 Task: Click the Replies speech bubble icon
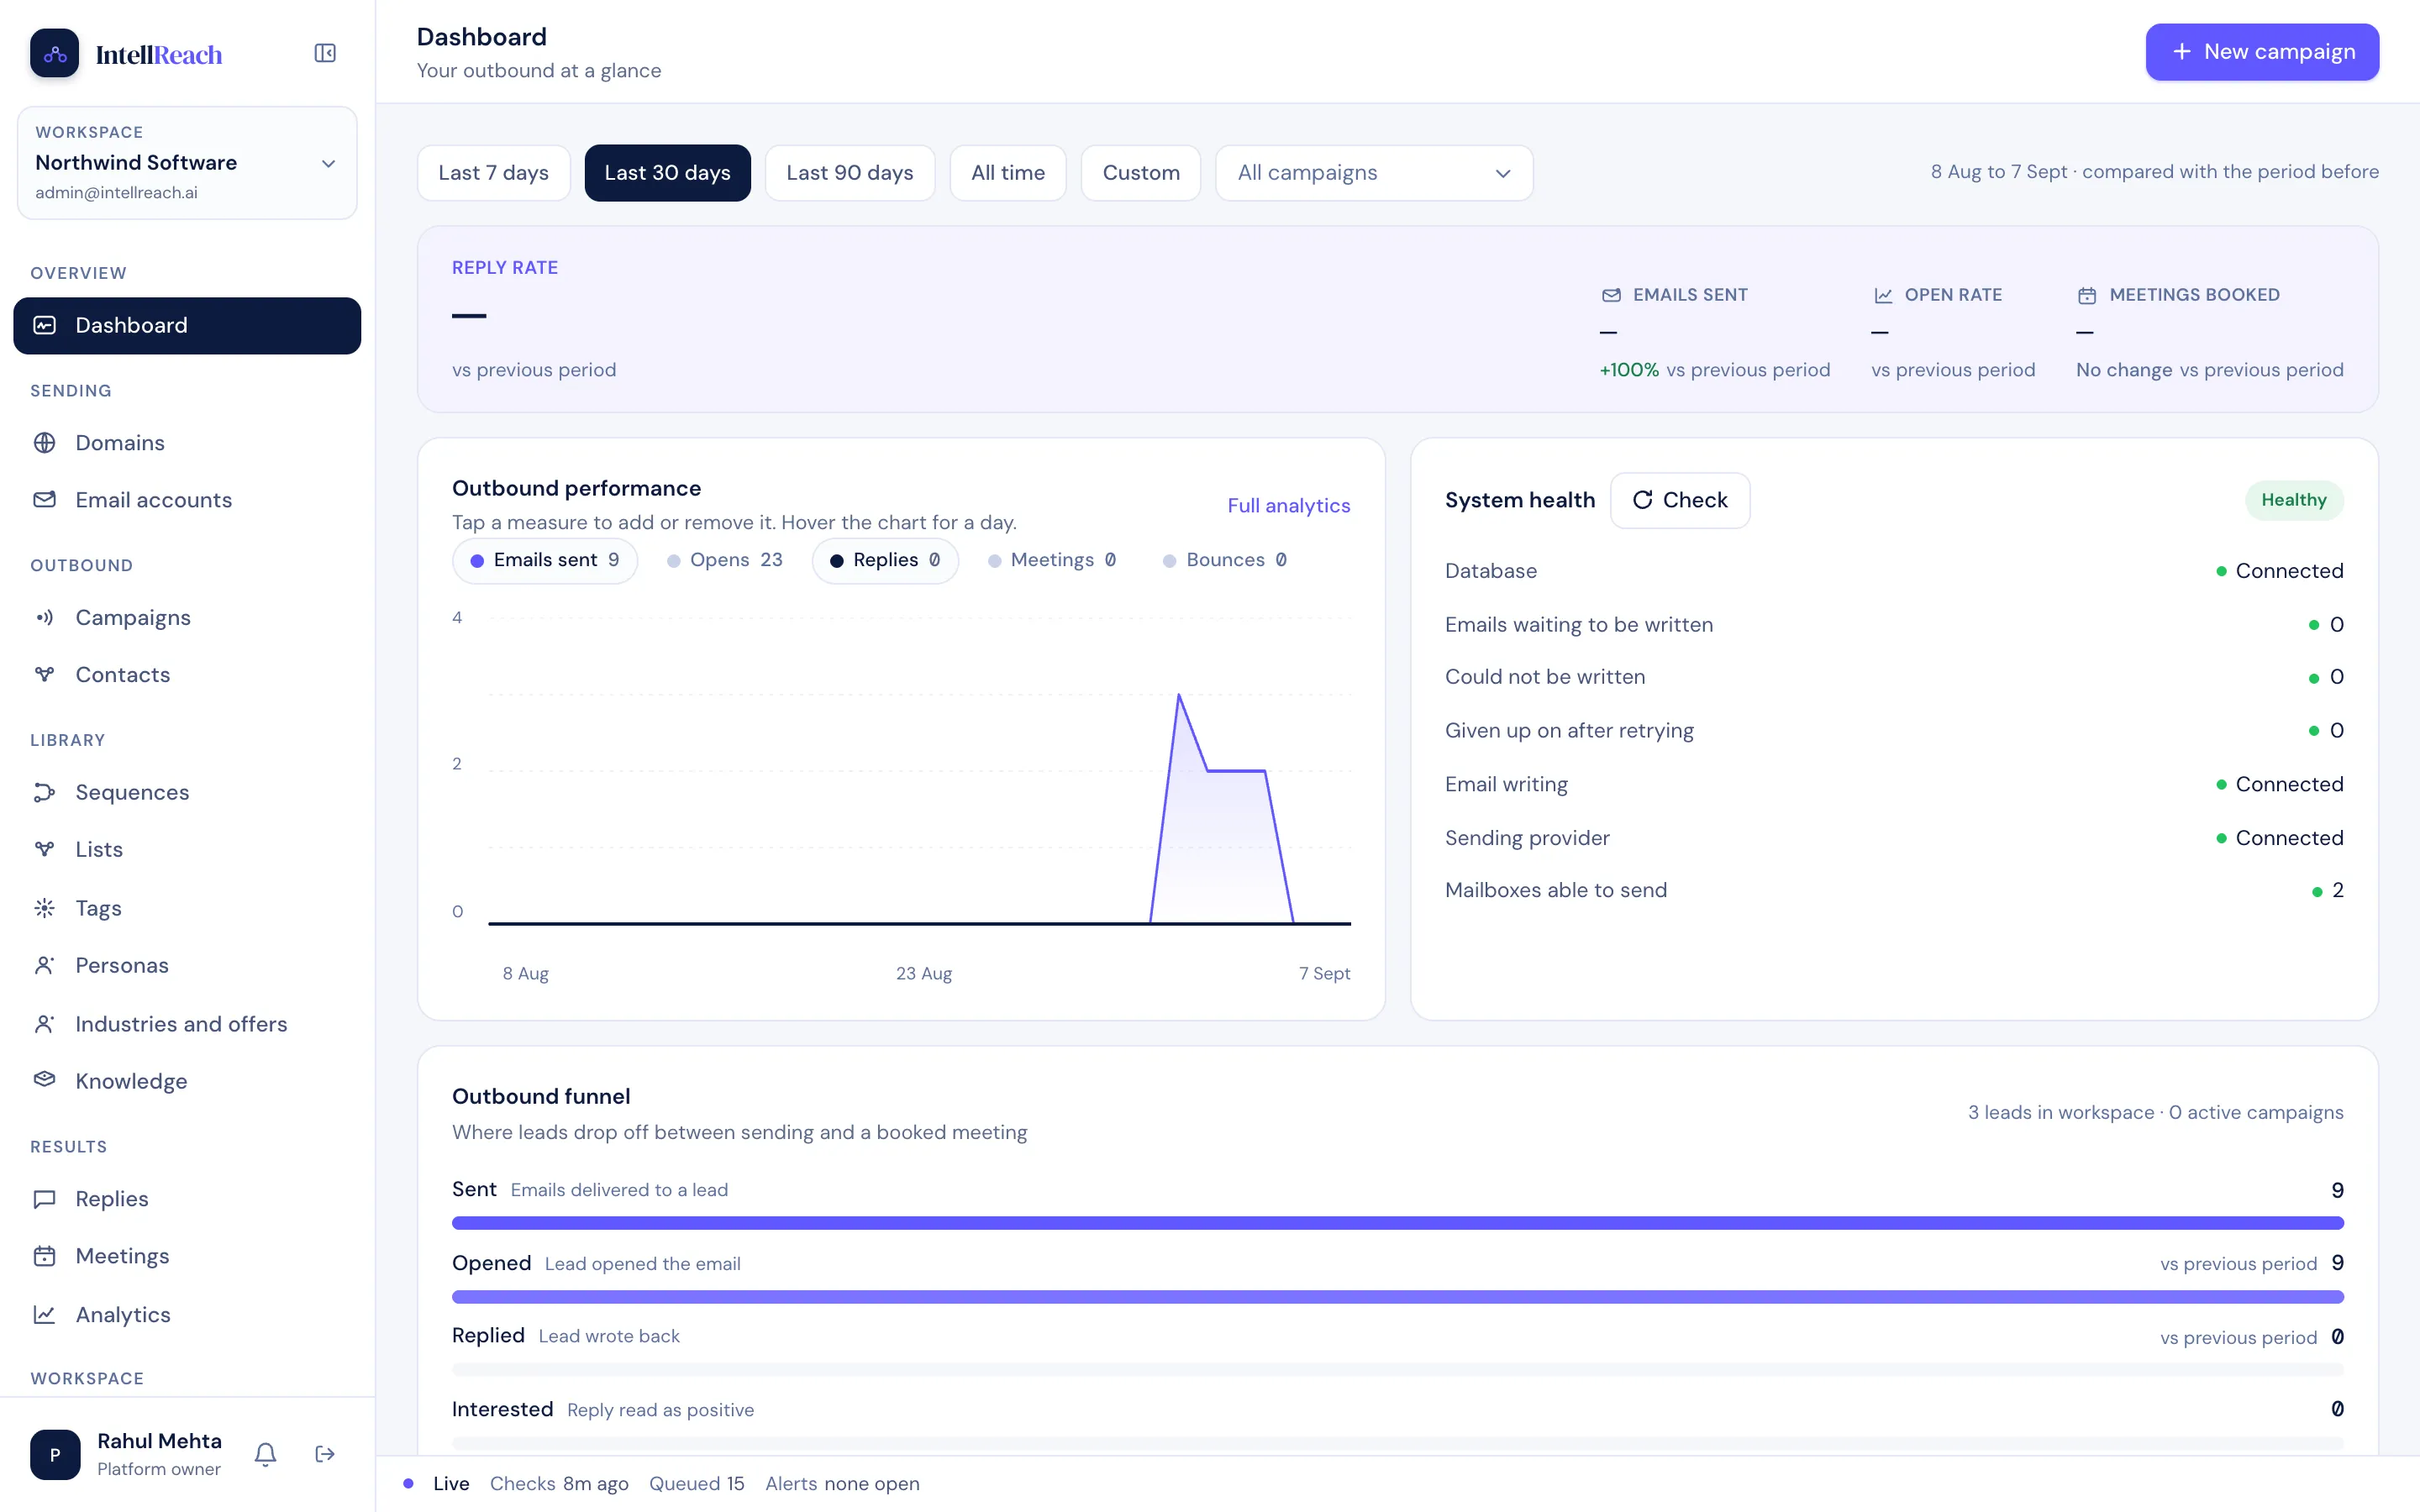[x=45, y=1198]
